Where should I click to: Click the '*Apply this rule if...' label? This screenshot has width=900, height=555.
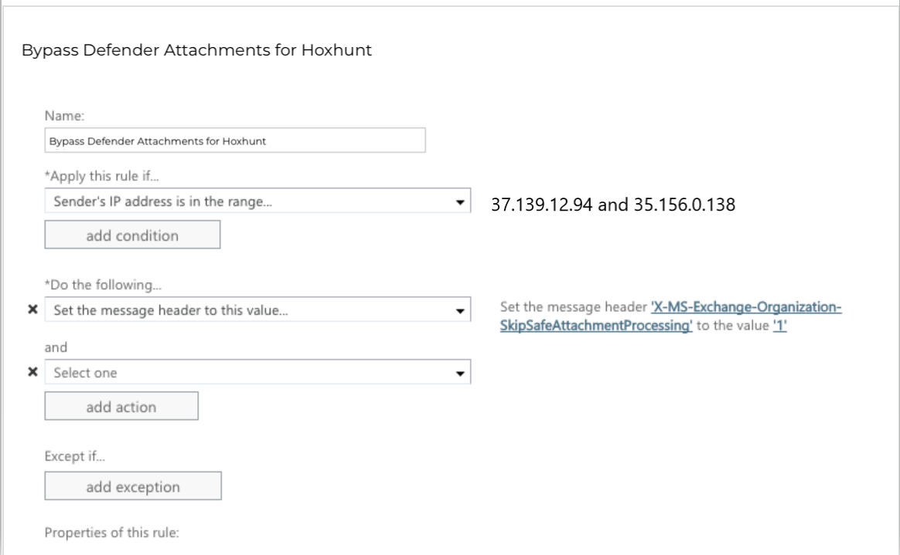tap(101, 177)
